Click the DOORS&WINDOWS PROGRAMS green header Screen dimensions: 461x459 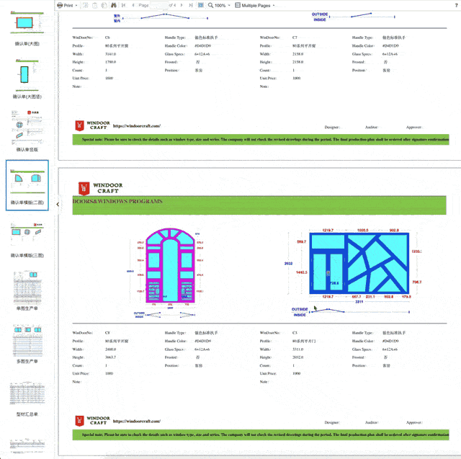[x=259, y=205]
